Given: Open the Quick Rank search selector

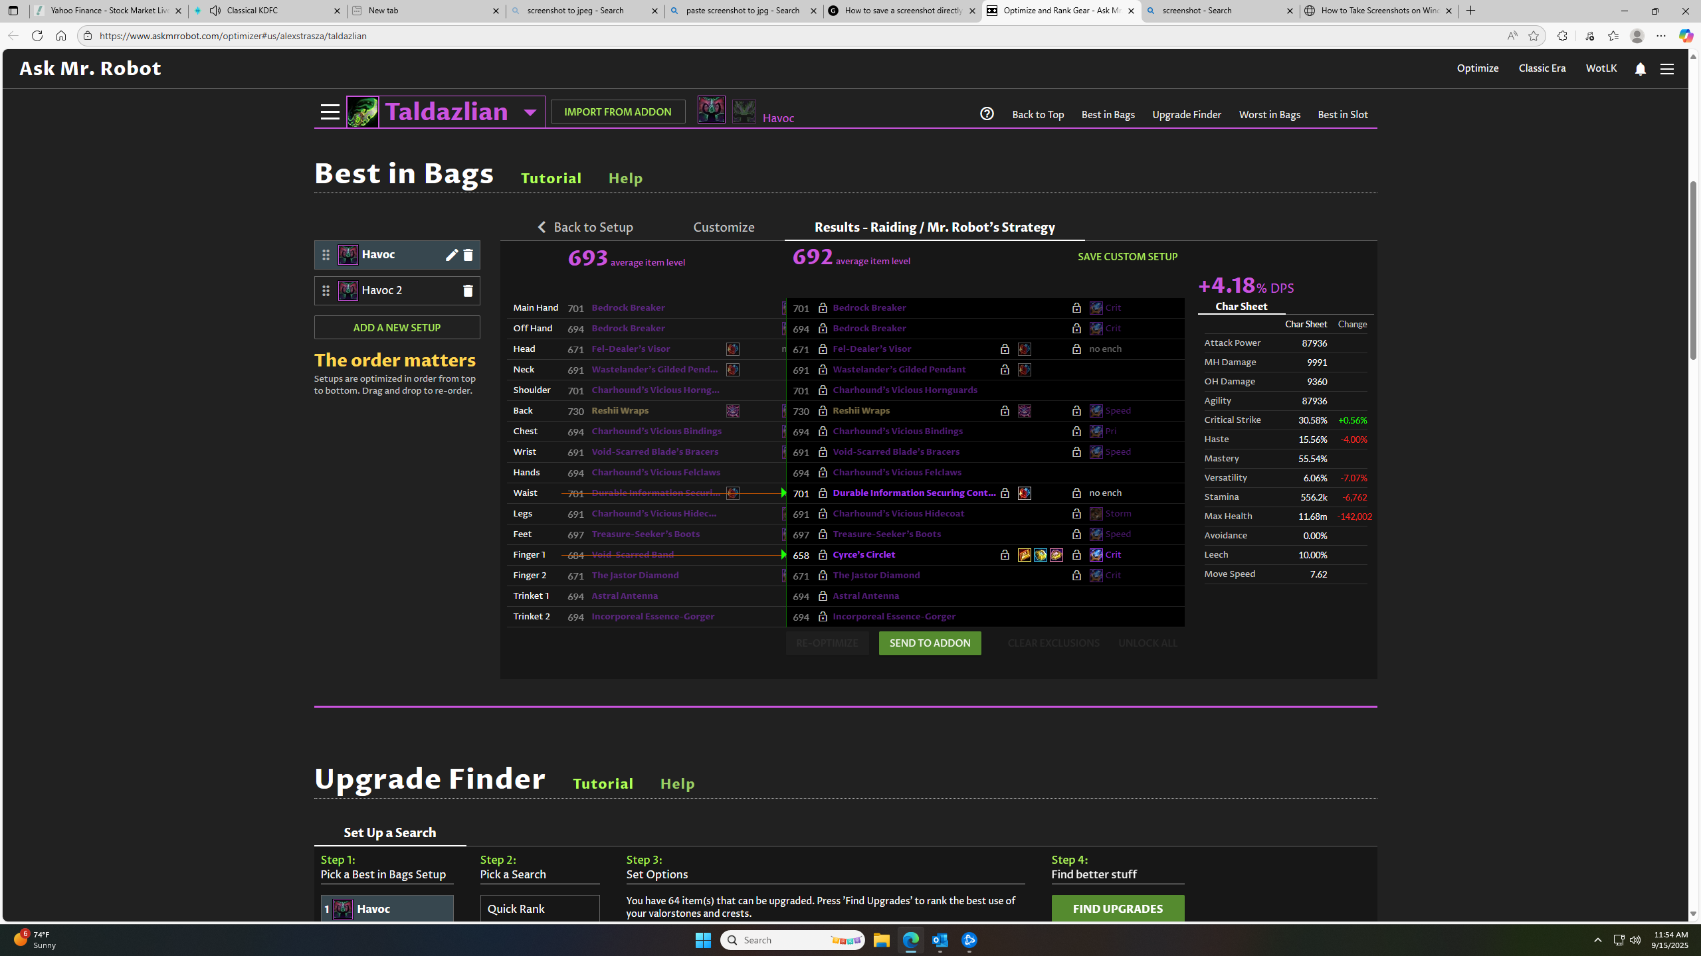Looking at the screenshot, I should (540, 908).
